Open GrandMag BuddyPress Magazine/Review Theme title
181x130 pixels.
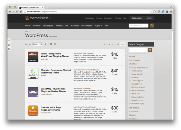pos(53,90)
